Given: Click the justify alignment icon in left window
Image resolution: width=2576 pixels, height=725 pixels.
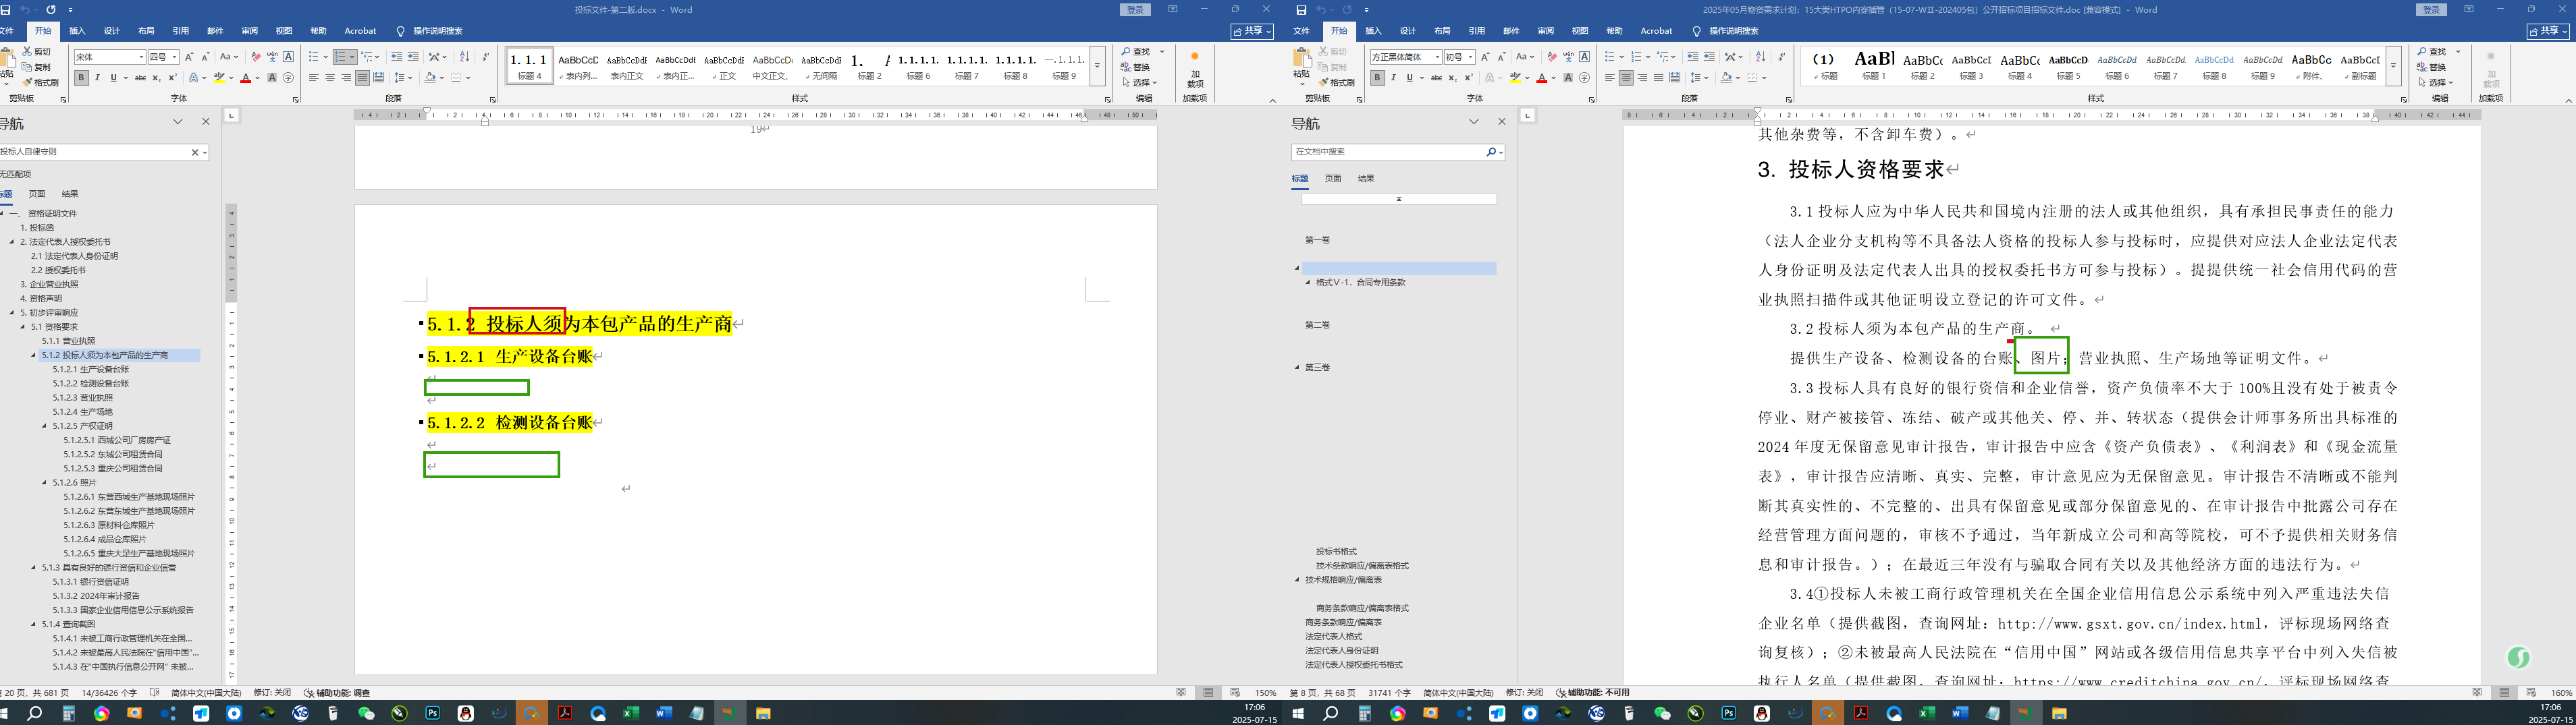Looking at the screenshot, I should [362, 78].
